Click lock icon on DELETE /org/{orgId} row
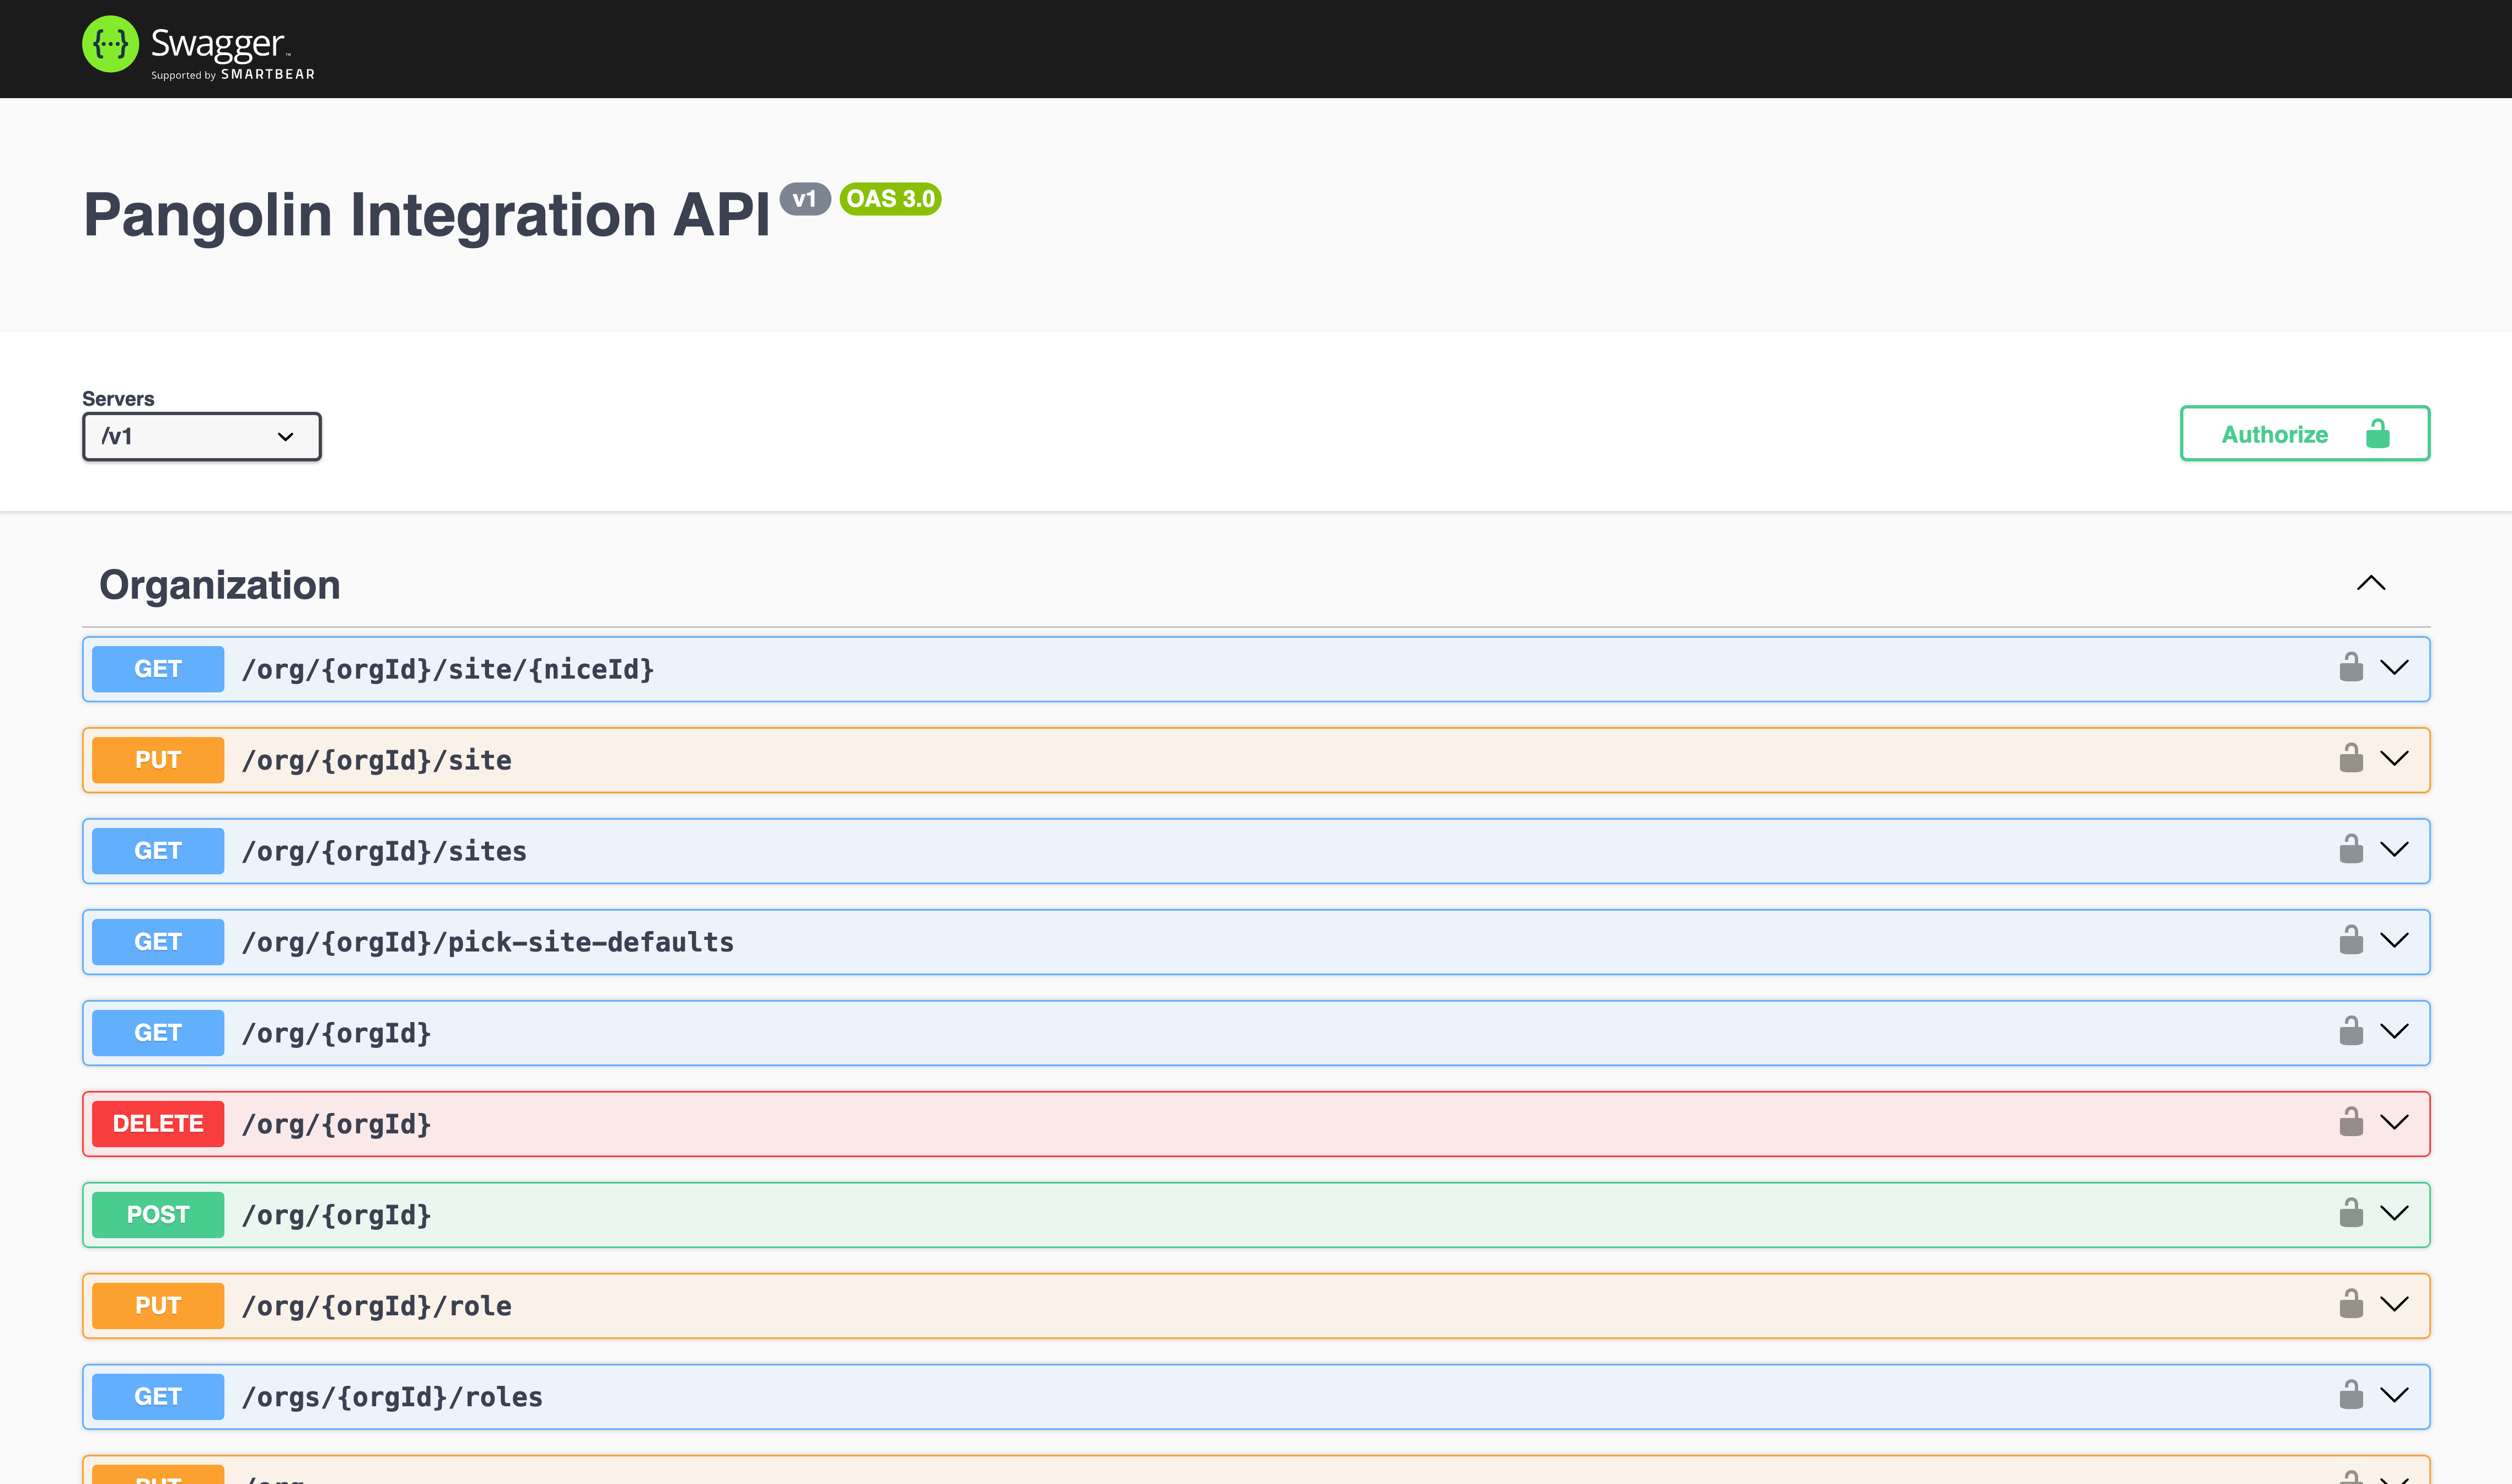The image size is (2512, 1484). (x=2351, y=1123)
